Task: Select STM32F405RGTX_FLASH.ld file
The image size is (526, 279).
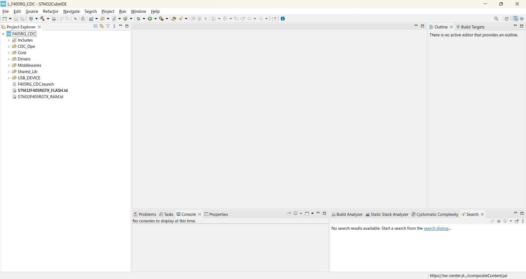Action: 43,91
